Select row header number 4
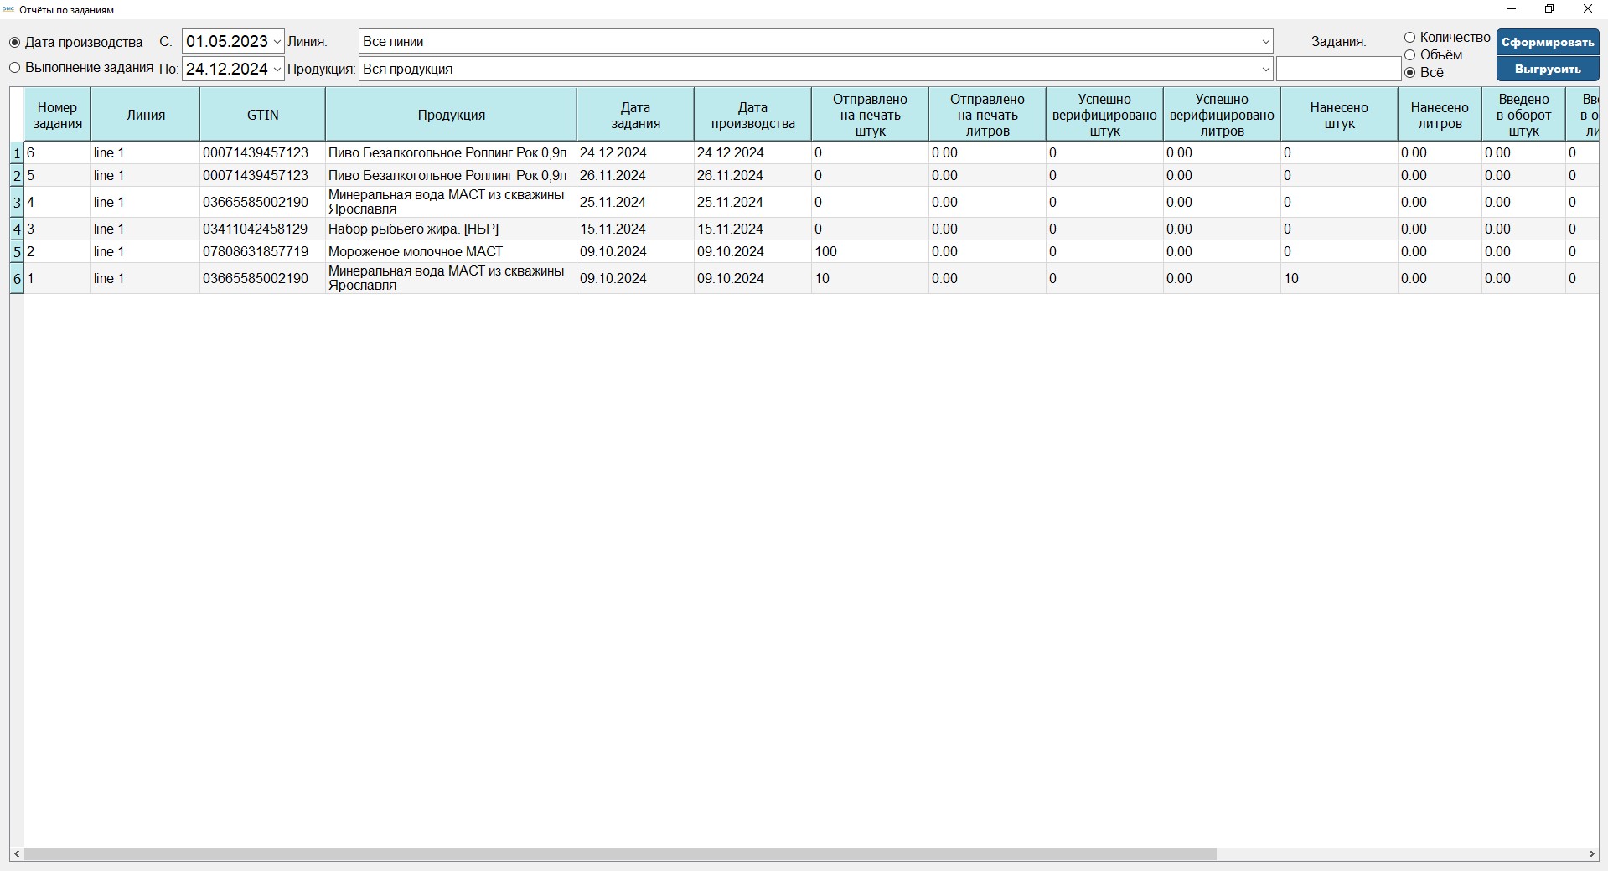 pos(17,229)
